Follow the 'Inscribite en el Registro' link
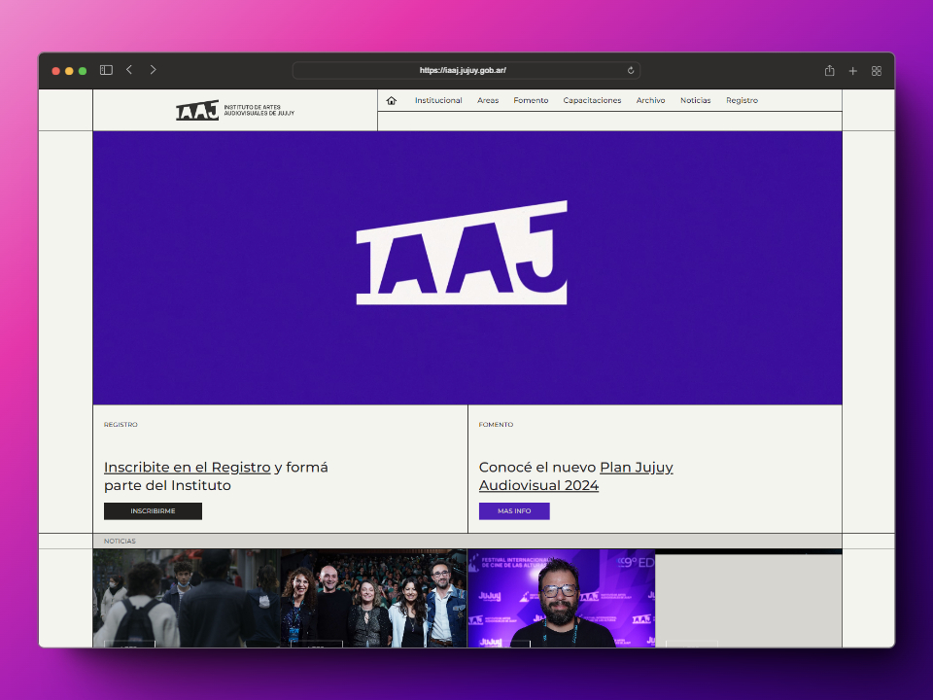The image size is (933, 700). click(188, 468)
